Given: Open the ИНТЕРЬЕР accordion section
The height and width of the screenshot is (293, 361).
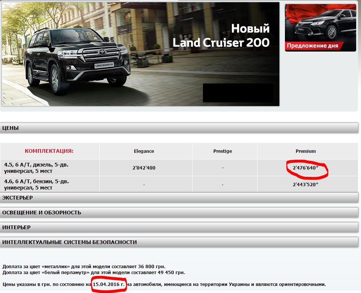Looking at the screenshot, I should coord(179,227).
